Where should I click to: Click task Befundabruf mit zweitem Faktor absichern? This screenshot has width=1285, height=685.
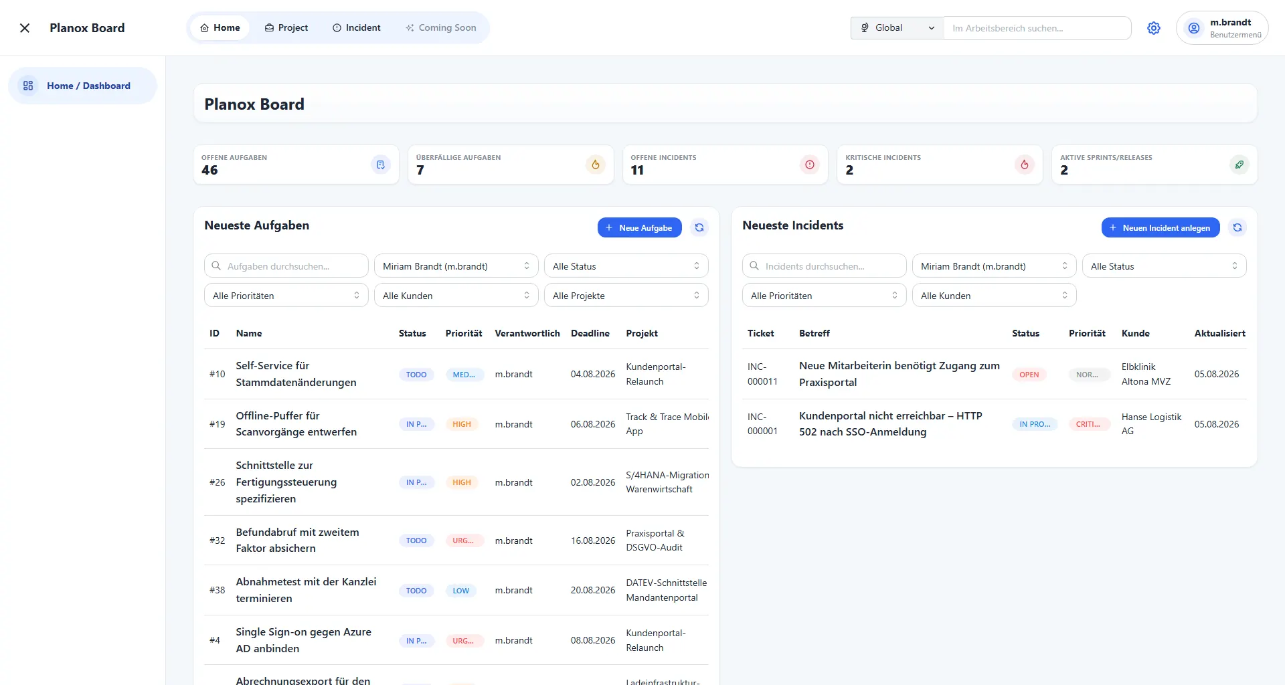297,540
